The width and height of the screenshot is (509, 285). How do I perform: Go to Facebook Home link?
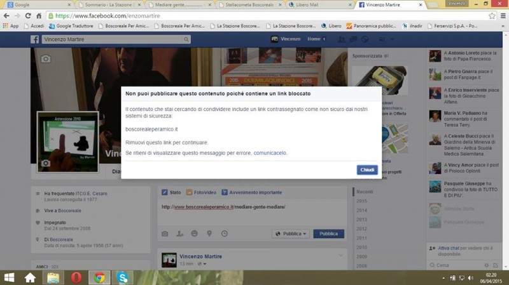pos(314,39)
